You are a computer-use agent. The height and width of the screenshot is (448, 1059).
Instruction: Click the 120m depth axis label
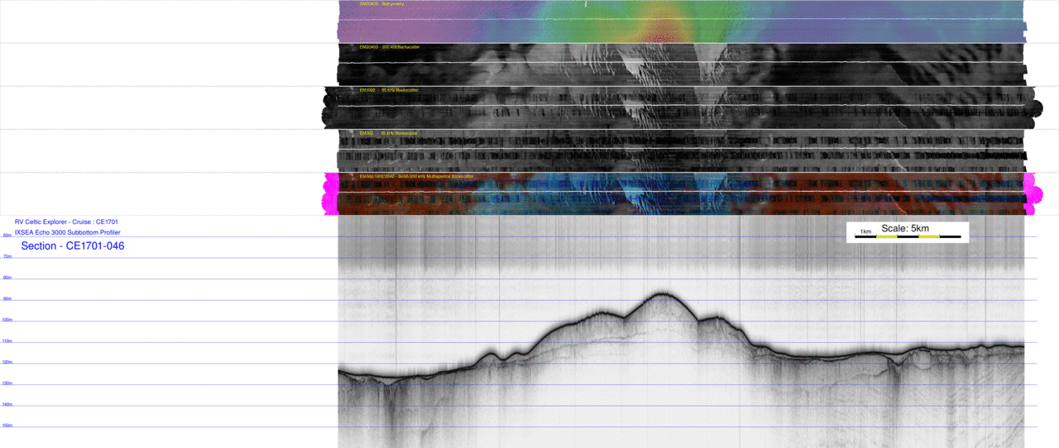pos(7,362)
